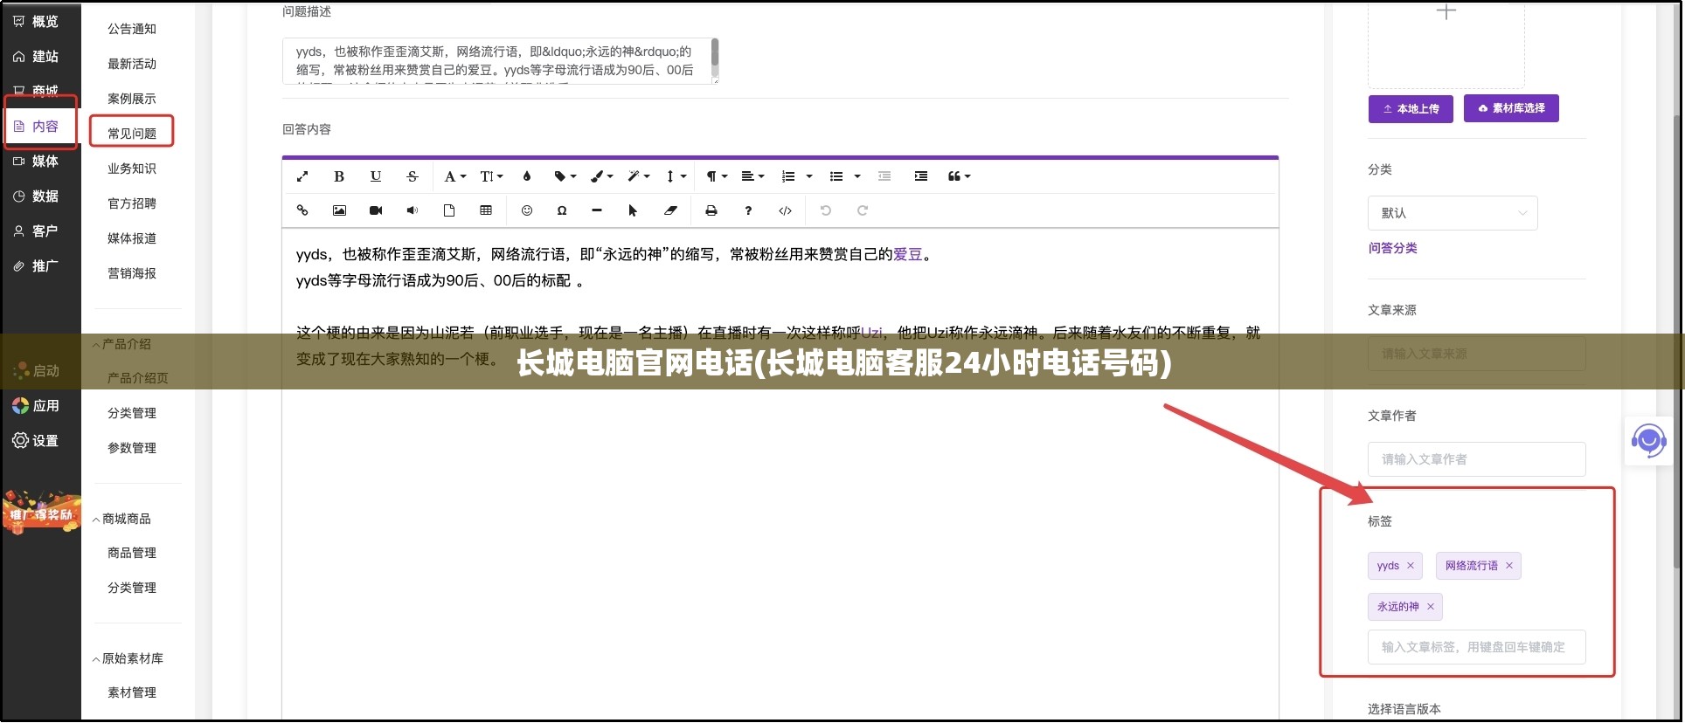Open 建站 in the main sidebar
Viewport: 1685px width, 723px height.
[x=36, y=57]
